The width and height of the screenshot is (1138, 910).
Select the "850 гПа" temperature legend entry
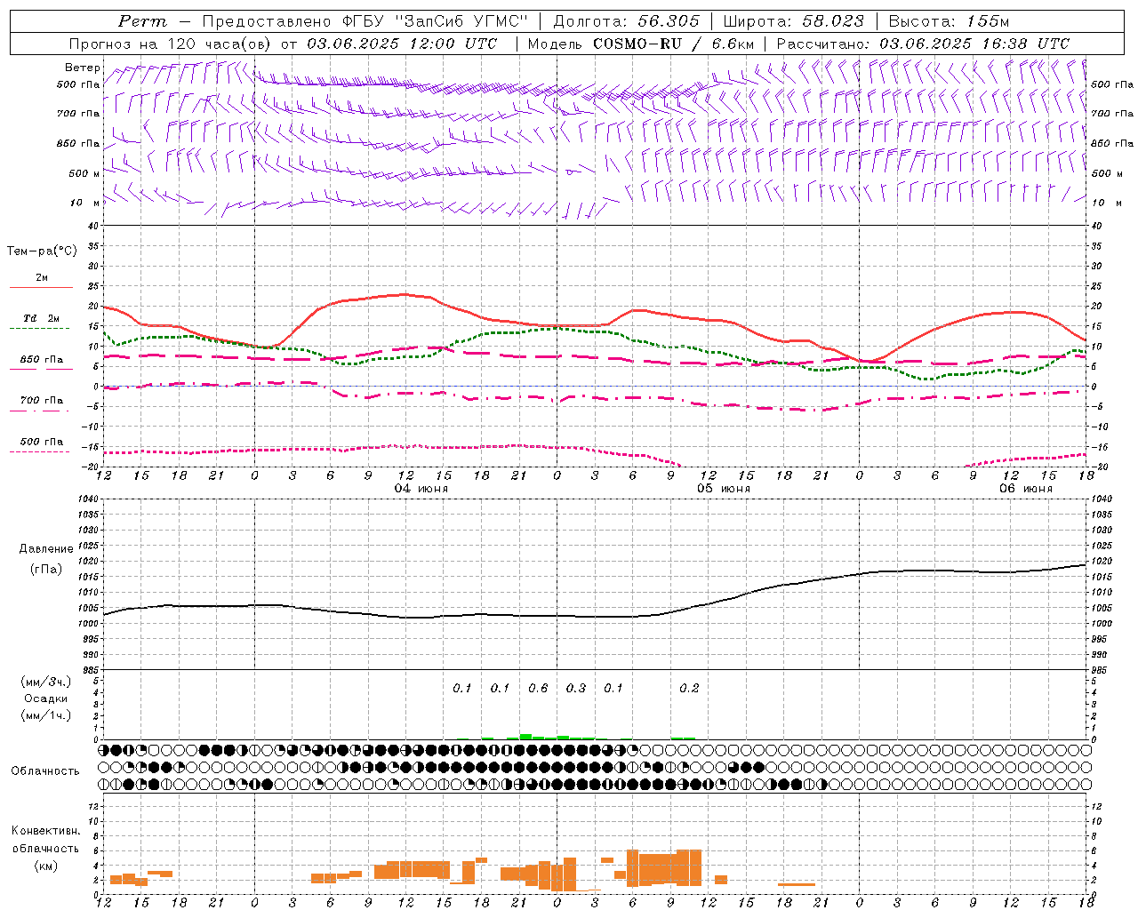(42, 360)
